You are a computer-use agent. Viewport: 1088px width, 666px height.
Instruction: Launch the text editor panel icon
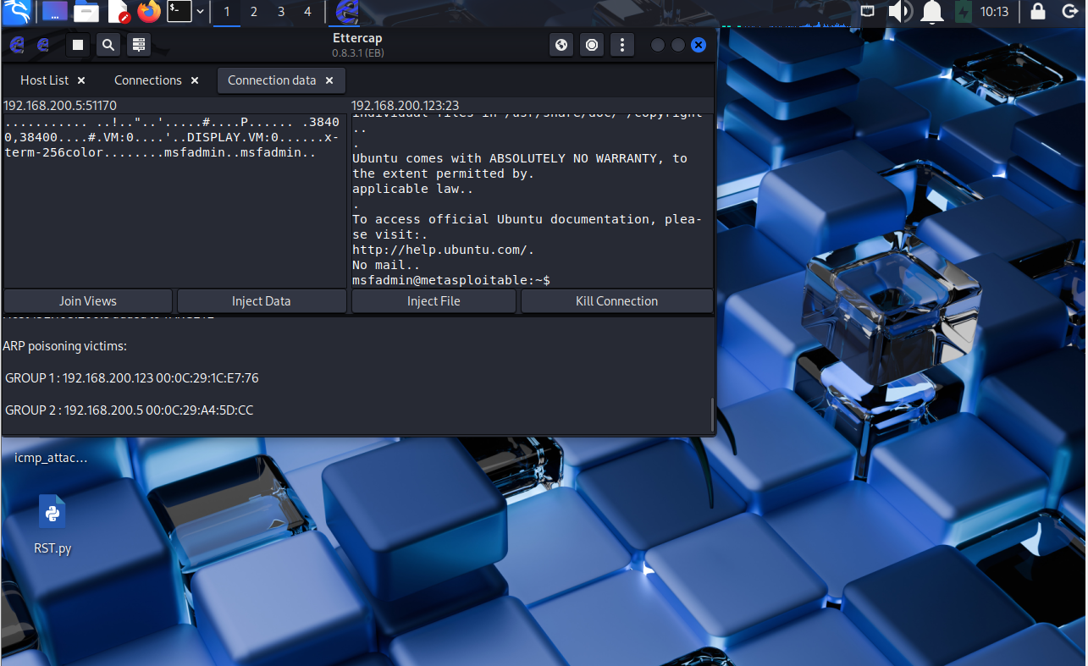coord(118,12)
